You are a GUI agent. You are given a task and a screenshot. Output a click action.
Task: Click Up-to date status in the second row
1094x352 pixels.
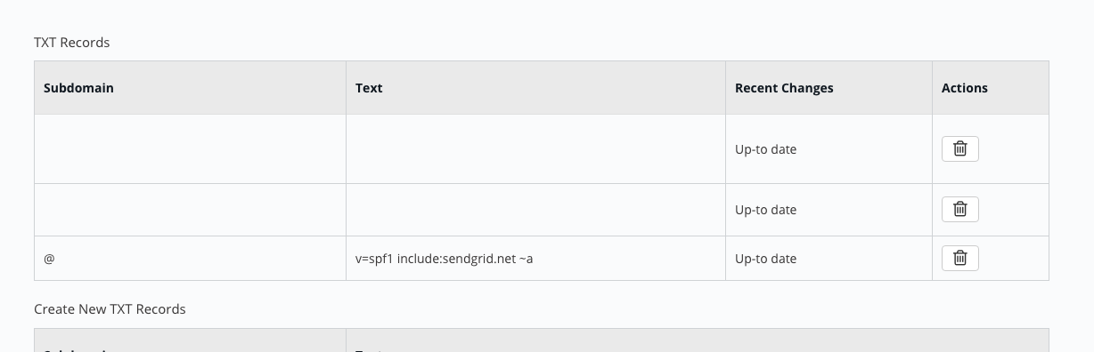(765, 210)
